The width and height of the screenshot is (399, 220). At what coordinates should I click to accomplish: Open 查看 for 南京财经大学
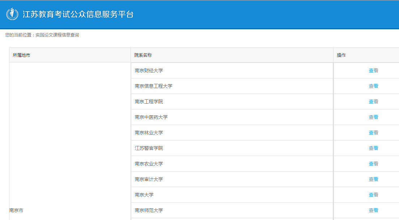pos(373,70)
